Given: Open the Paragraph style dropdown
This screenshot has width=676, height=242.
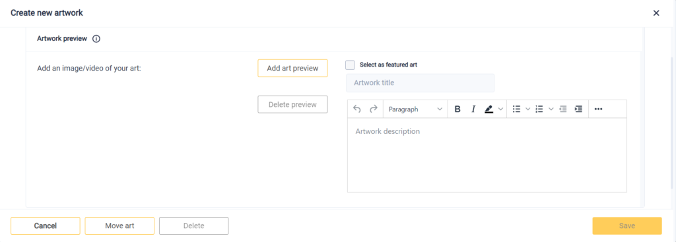Looking at the screenshot, I should coord(415,109).
